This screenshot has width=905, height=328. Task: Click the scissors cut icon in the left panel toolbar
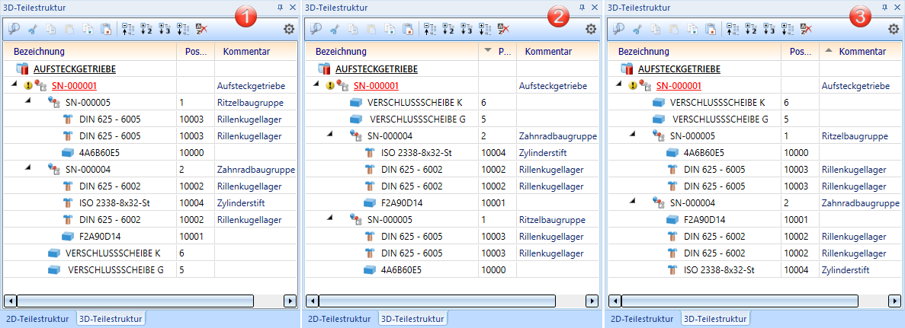tap(32, 29)
